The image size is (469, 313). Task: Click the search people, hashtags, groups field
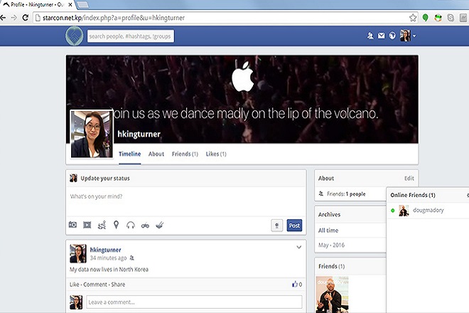click(131, 36)
